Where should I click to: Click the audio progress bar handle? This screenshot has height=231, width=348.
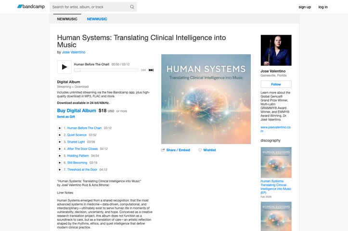[77, 70]
